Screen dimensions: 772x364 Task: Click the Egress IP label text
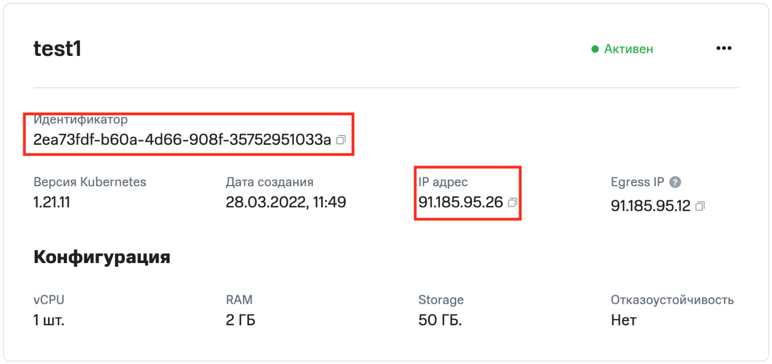[x=637, y=183]
